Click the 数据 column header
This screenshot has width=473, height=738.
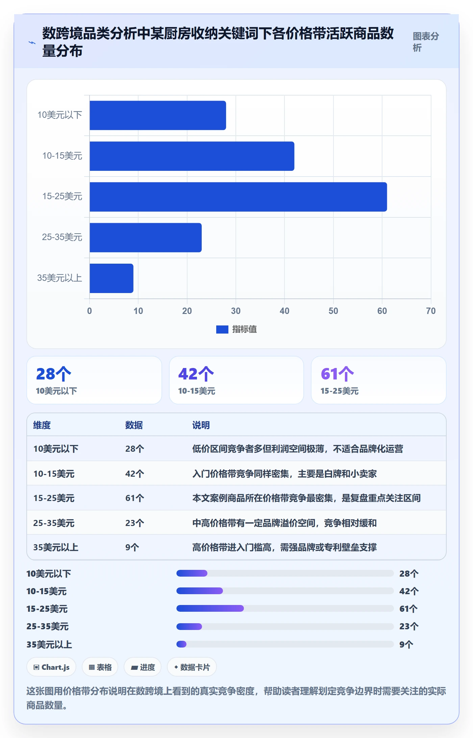134,425
